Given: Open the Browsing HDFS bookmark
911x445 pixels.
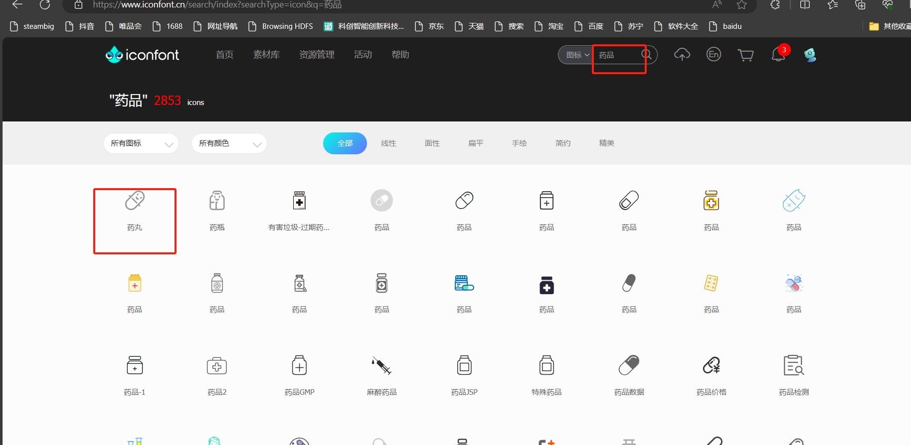Looking at the screenshot, I should click(x=281, y=26).
